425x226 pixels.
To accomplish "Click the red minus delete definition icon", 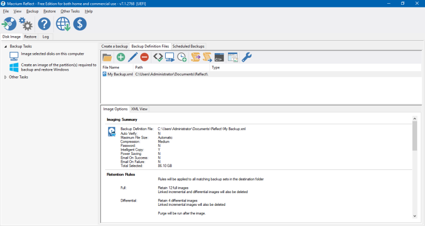I will click(144, 57).
